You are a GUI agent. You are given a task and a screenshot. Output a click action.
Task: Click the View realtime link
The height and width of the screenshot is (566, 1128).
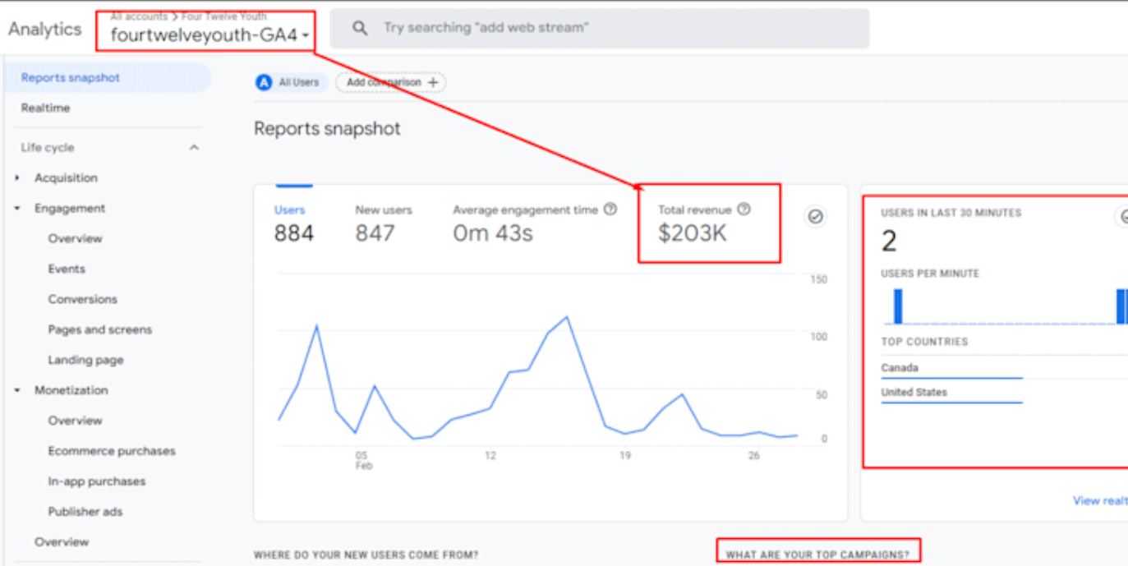coord(1099,500)
